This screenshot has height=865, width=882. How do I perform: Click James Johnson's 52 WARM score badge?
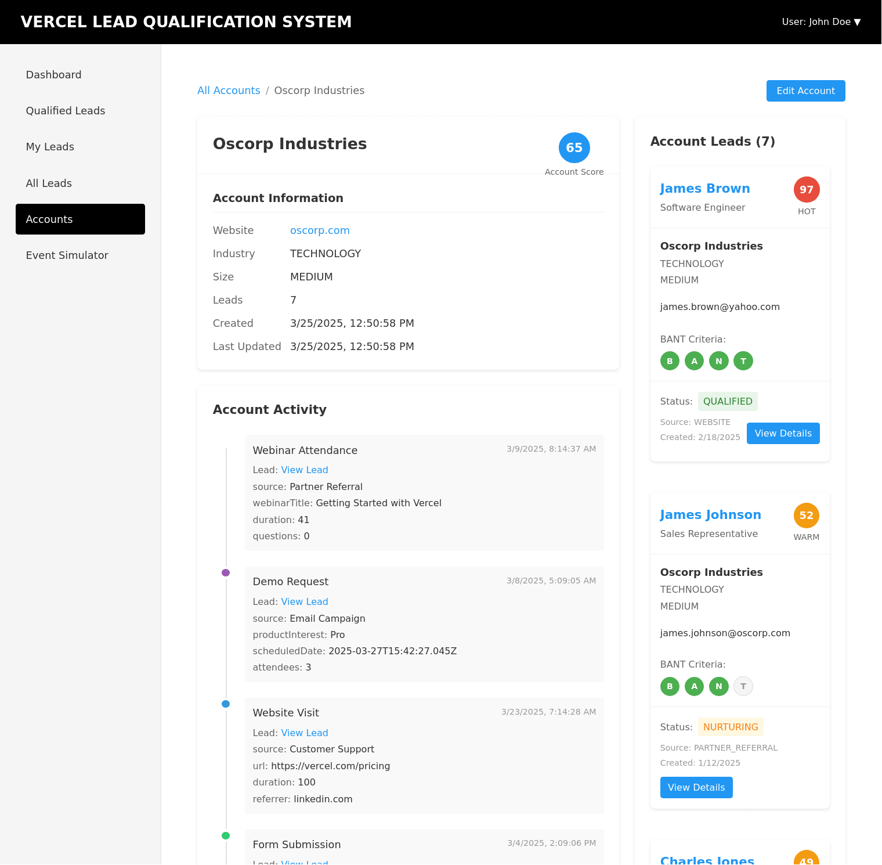(807, 516)
